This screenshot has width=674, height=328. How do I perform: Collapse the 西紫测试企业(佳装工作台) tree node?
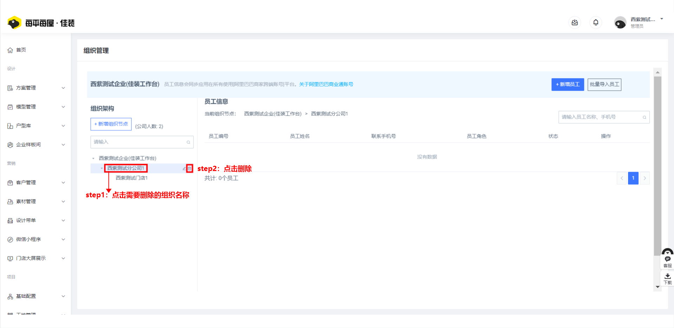93,158
